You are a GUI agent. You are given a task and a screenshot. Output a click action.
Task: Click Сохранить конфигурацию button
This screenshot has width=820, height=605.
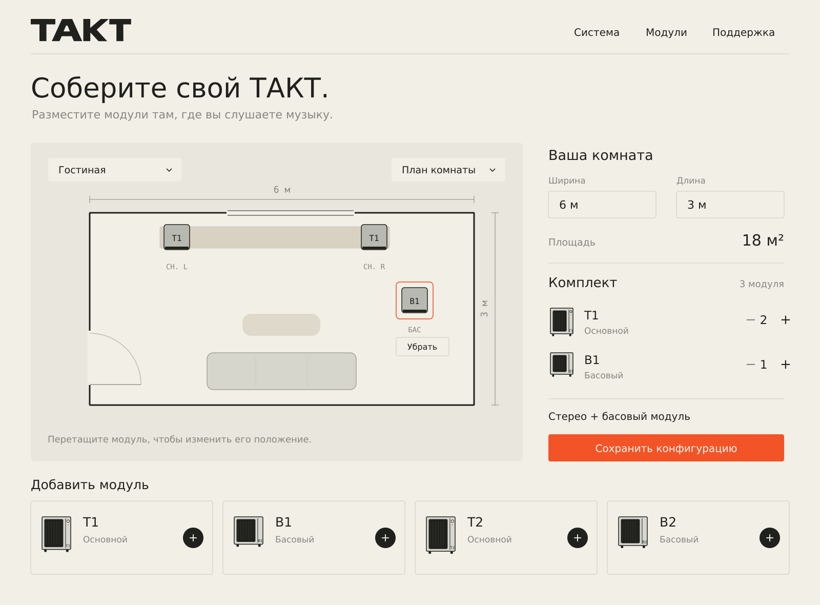tap(666, 448)
